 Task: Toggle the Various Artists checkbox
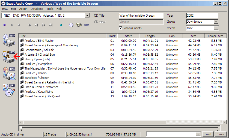[x=120, y=28]
